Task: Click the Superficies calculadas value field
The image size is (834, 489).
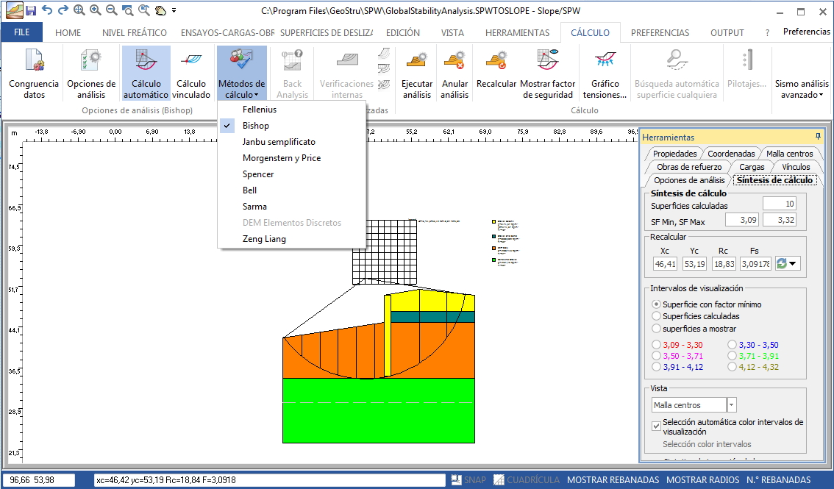Action: (x=779, y=204)
